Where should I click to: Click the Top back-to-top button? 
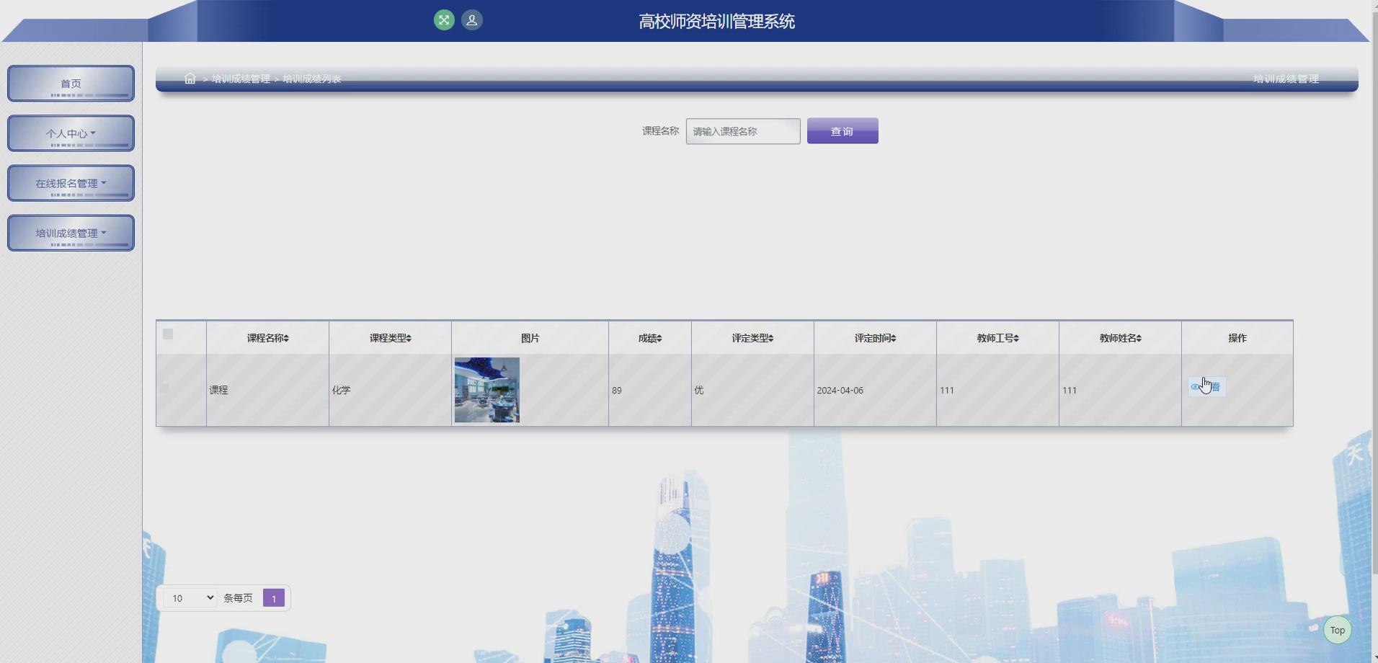(1337, 629)
